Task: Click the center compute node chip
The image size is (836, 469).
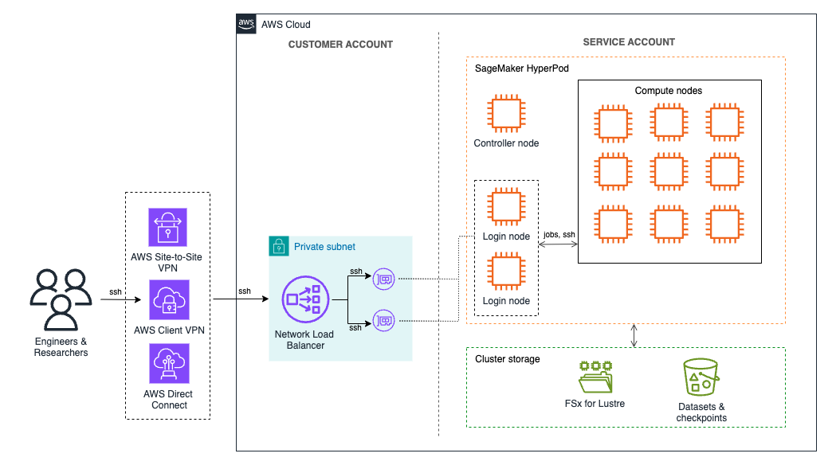Action: point(669,171)
